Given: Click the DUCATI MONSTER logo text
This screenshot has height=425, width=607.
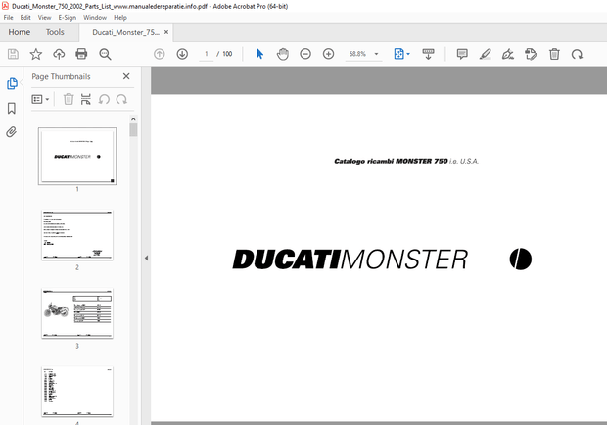Looking at the screenshot, I should pos(350,259).
